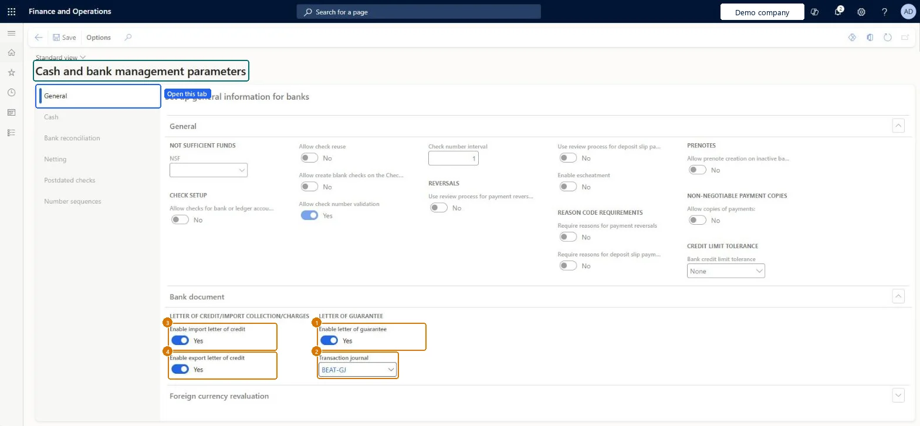Open the app launcher waffle menu
Image resolution: width=920 pixels, height=426 pixels.
(x=12, y=12)
